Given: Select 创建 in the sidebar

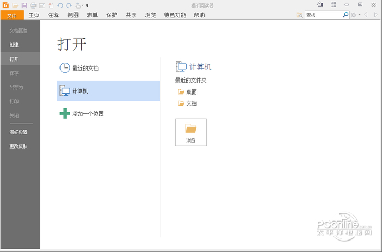Looking at the screenshot, I should [21, 45].
